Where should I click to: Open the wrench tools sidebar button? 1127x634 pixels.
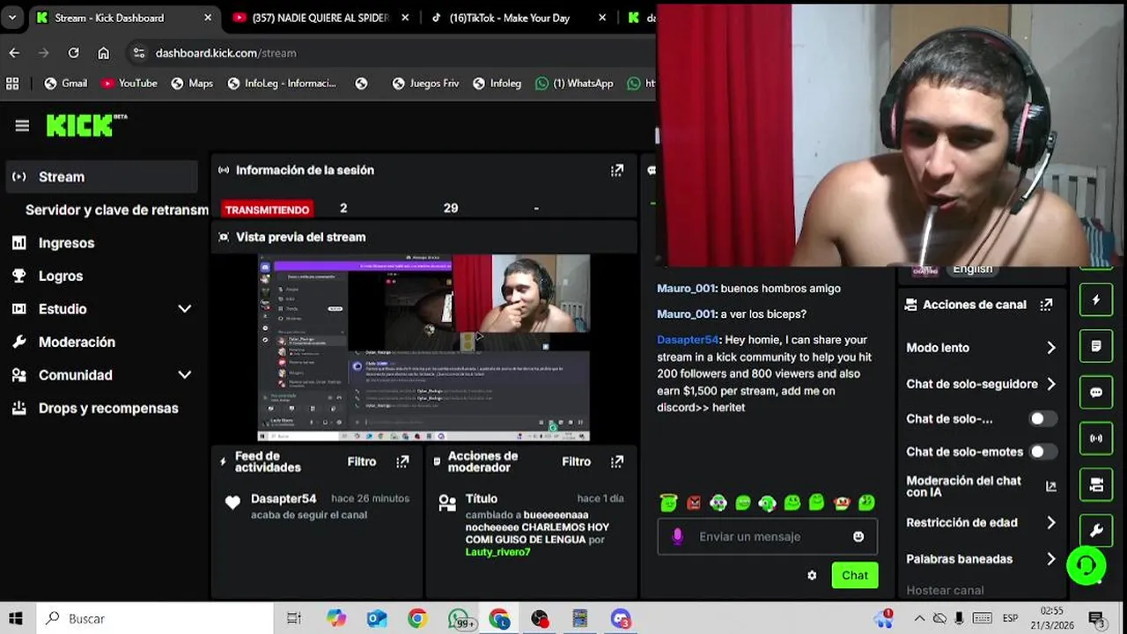coord(1096,530)
